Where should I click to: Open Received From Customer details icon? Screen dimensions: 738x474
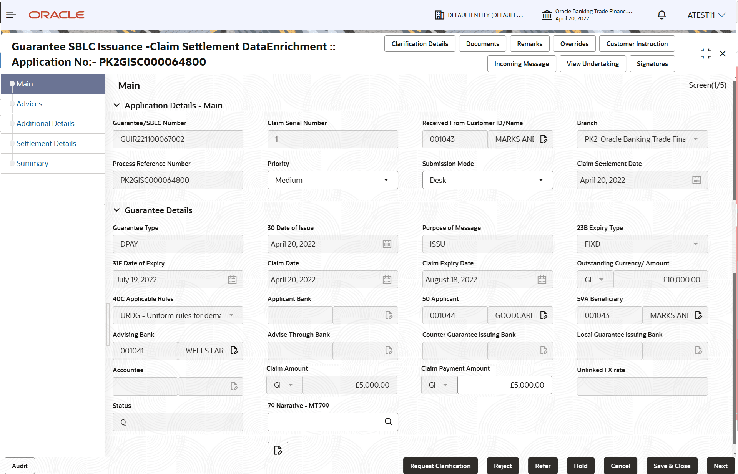(x=544, y=139)
